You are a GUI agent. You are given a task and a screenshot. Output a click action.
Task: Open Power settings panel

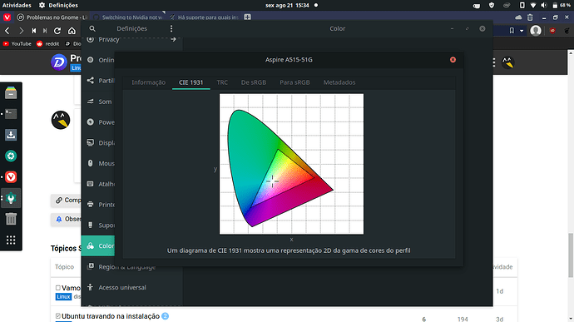click(x=106, y=122)
